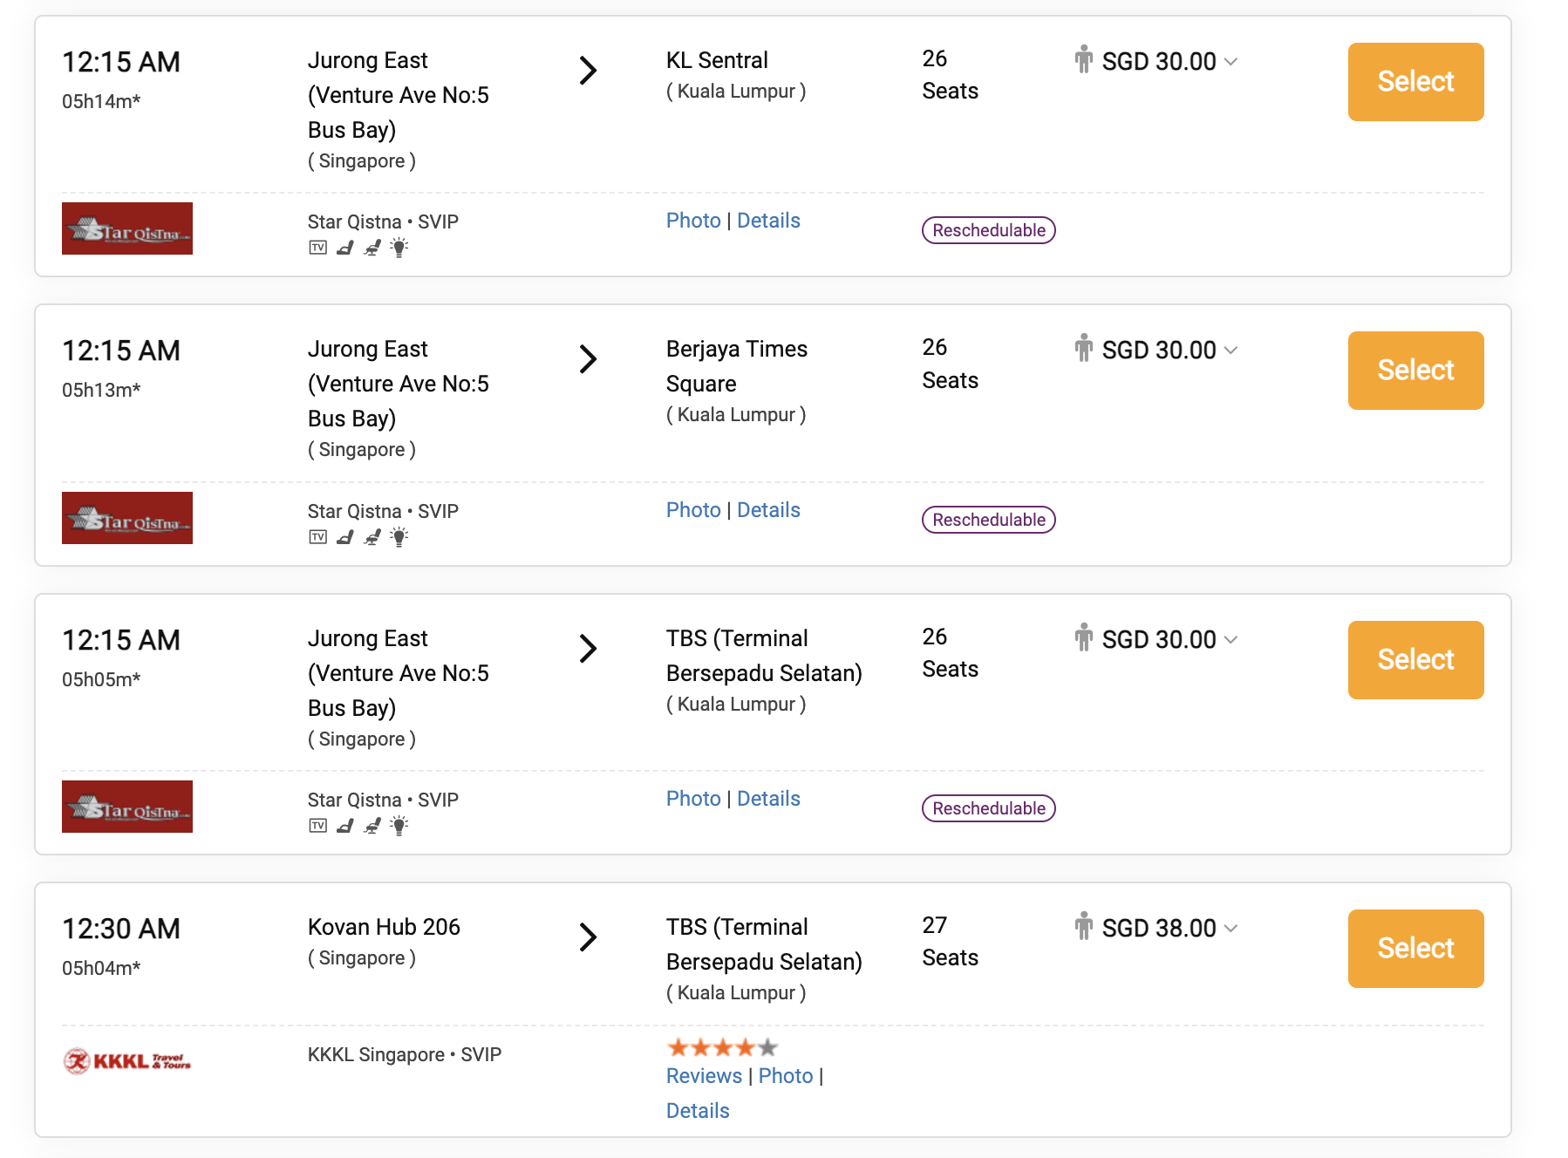
Task: Click light bulb icon on KL Sentral trip
Action: click(x=399, y=248)
